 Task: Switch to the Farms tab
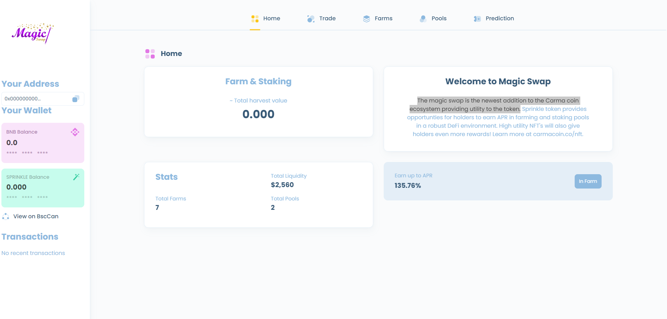[383, 19]
